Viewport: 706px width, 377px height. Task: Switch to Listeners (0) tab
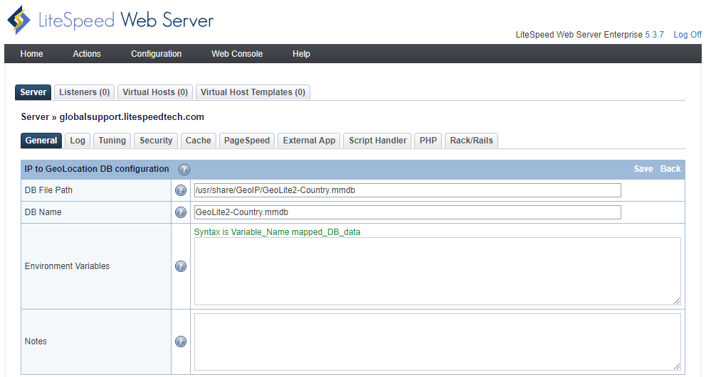85,92
